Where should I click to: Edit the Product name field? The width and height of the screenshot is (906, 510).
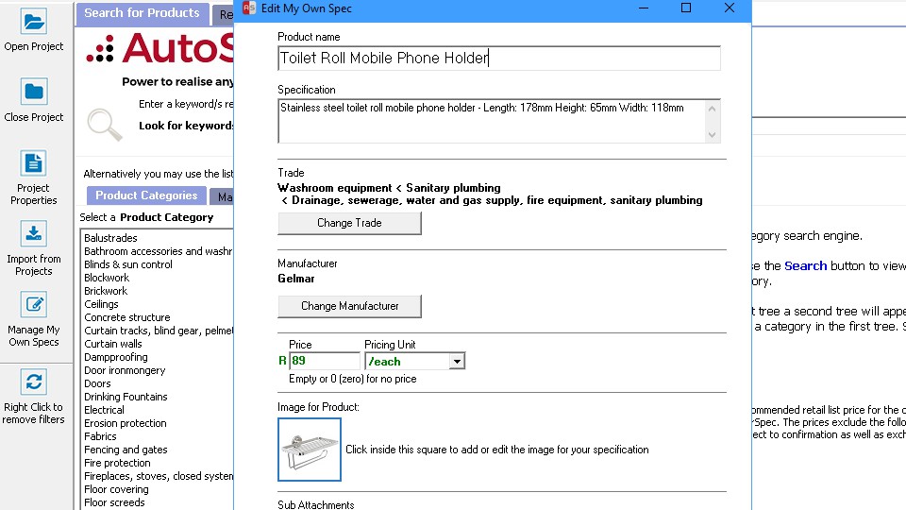coord(499,58)
